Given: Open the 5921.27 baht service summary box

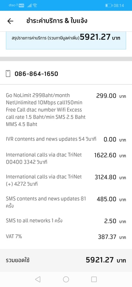Looking at the screenshot, I should pyautogui.click(x=66, y=40).
